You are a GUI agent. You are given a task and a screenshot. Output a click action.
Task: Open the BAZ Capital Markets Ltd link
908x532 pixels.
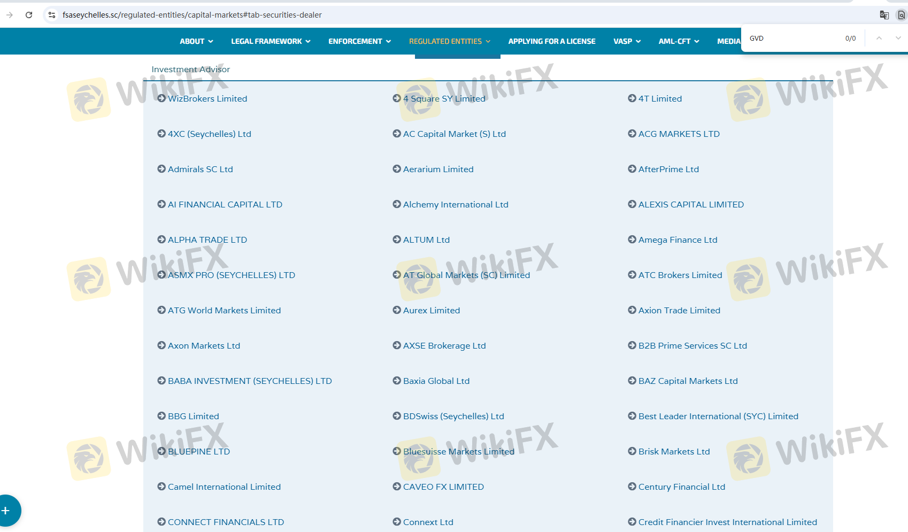[x=688, y=381]
